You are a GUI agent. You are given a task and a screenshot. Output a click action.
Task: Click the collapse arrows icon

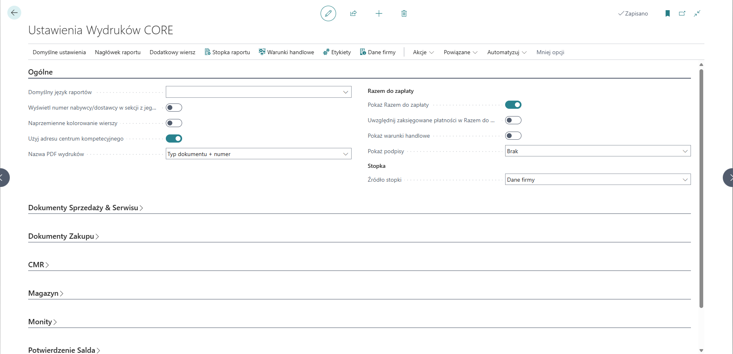coord(697,13)
